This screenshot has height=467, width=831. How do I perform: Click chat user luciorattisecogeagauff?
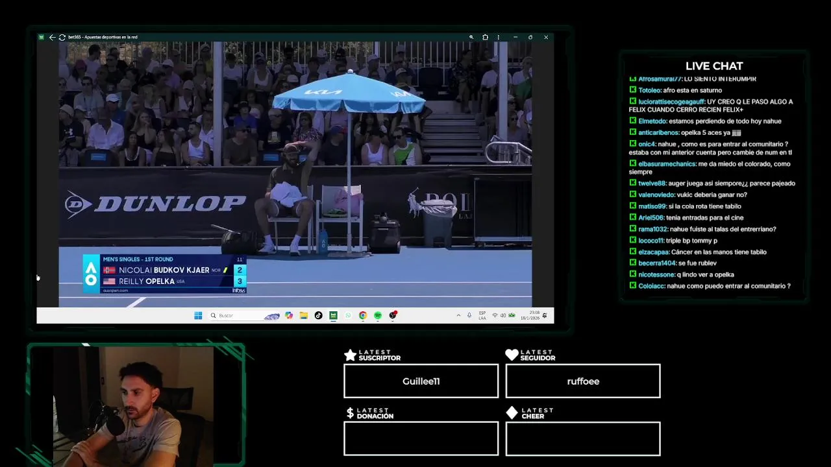pyautogui.click(x=671, y=102)
